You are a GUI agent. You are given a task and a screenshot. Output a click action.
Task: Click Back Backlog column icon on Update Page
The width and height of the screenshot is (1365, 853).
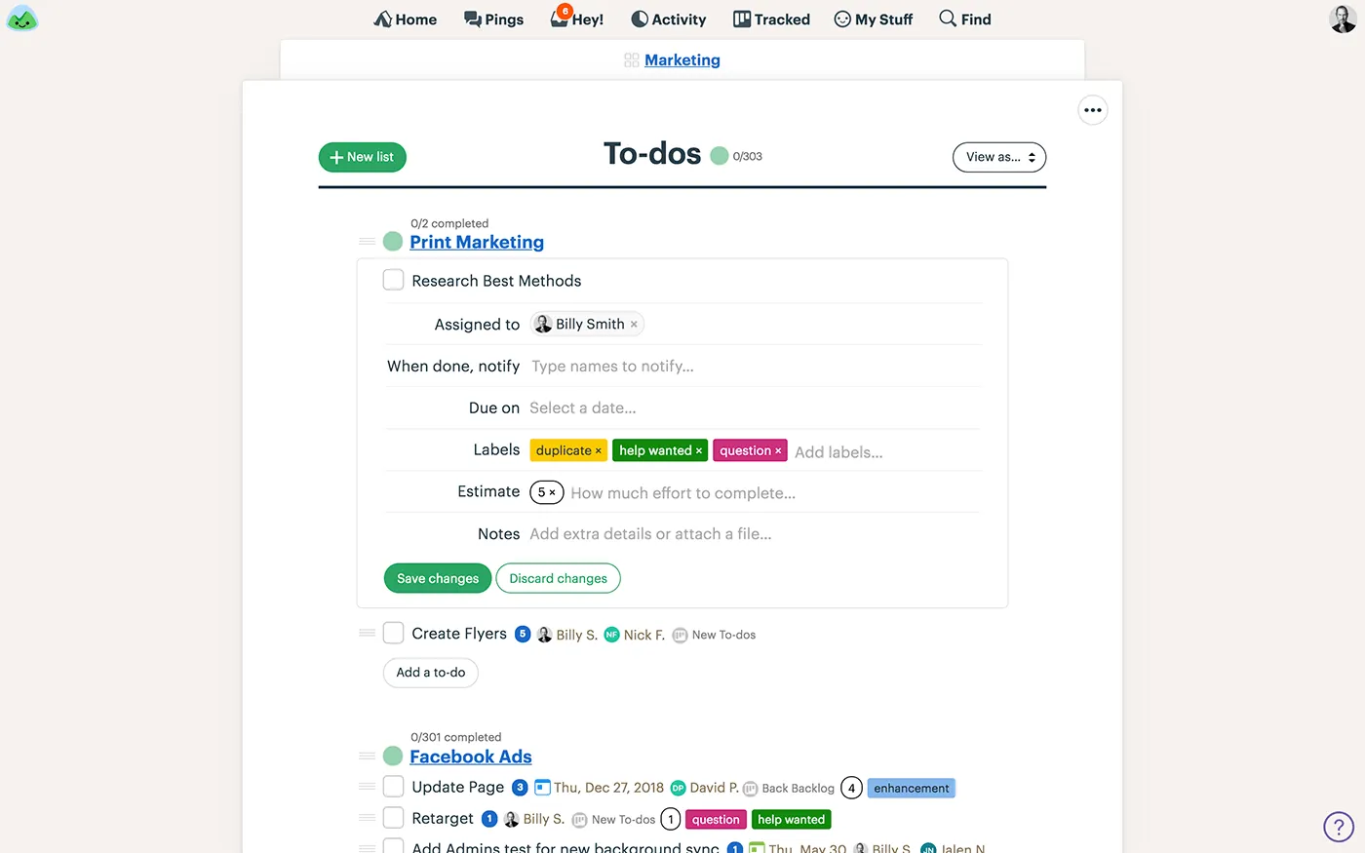pos(750,789)
